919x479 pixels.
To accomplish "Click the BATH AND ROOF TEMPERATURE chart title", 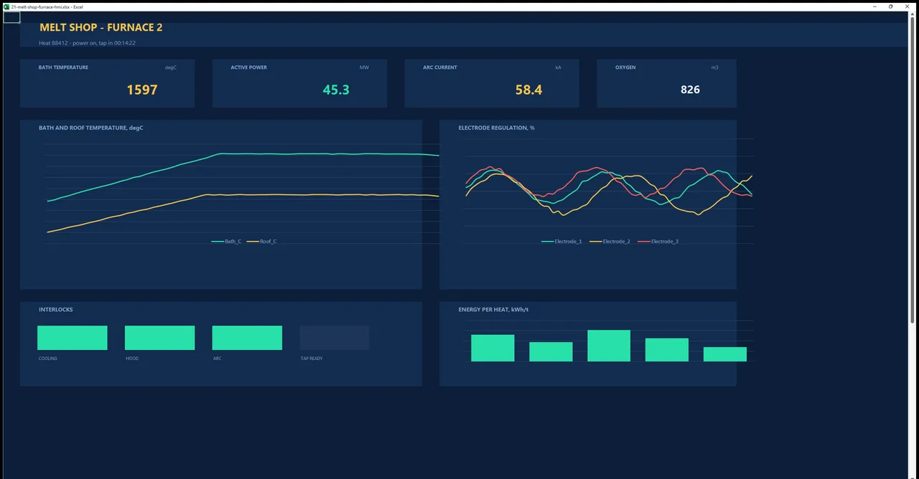I will [x=91, y=128].
